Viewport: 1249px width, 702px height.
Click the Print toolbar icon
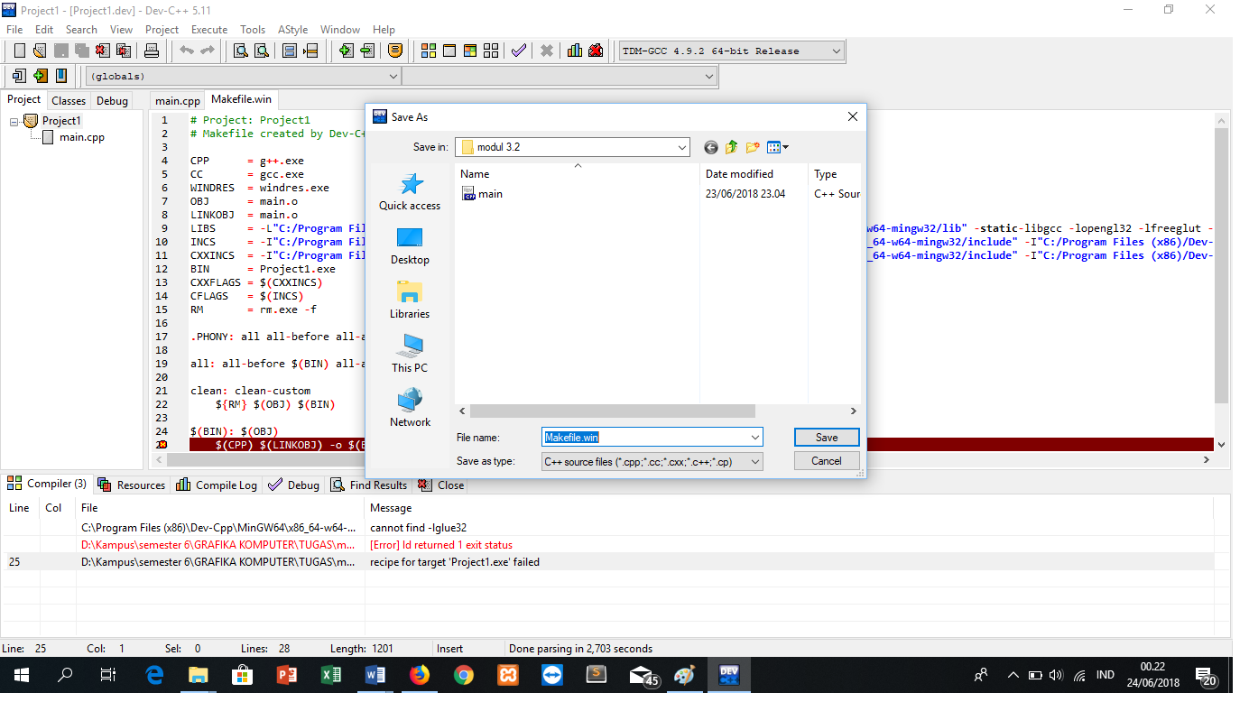click(x=152, y=51)
